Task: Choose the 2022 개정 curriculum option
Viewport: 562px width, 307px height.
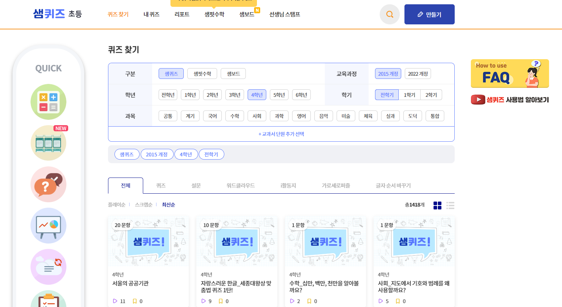Action: tap(418, 74)
